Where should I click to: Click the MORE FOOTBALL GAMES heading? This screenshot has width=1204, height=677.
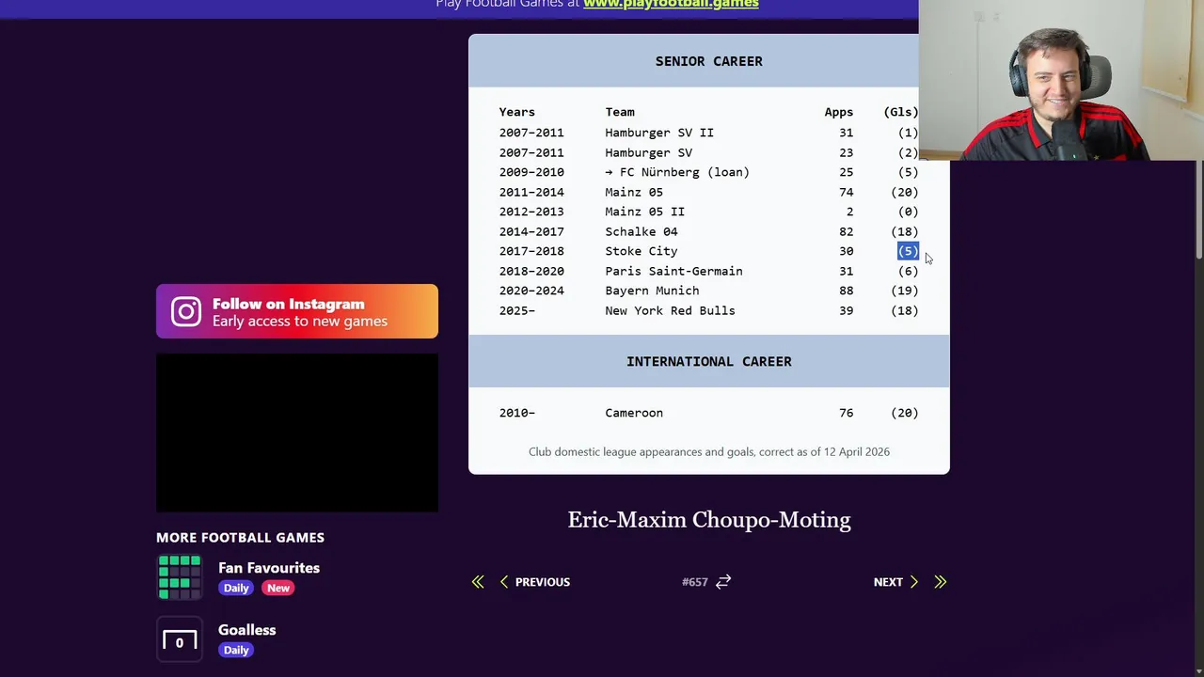pos(240,538)
